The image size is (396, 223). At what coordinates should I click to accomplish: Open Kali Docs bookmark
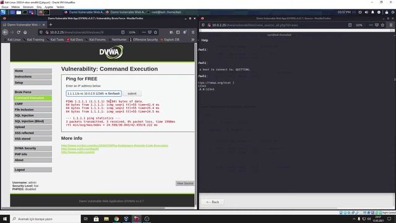75,40
